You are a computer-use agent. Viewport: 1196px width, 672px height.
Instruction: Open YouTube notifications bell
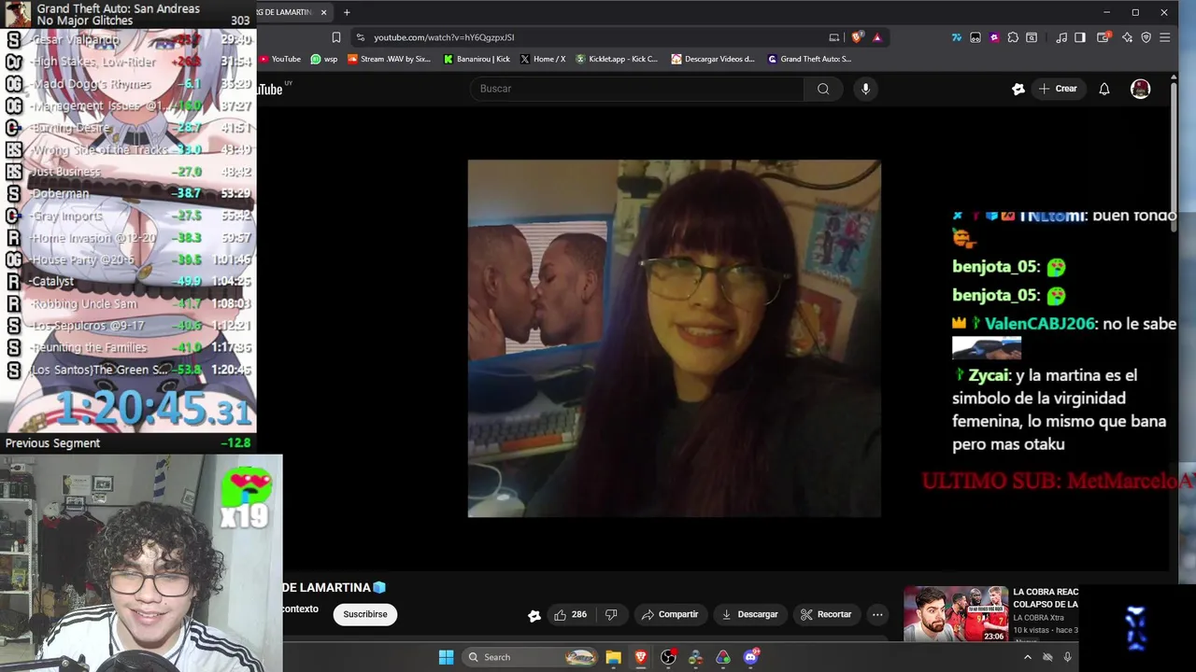pyautogui.click(x=1104, y=89)
